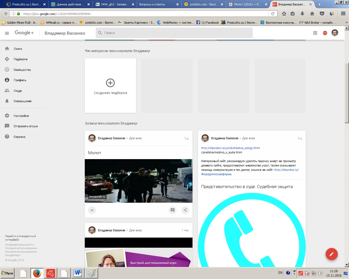
Task: Open the Google+ hamburger main menu
Action: [x=7, y=33]
